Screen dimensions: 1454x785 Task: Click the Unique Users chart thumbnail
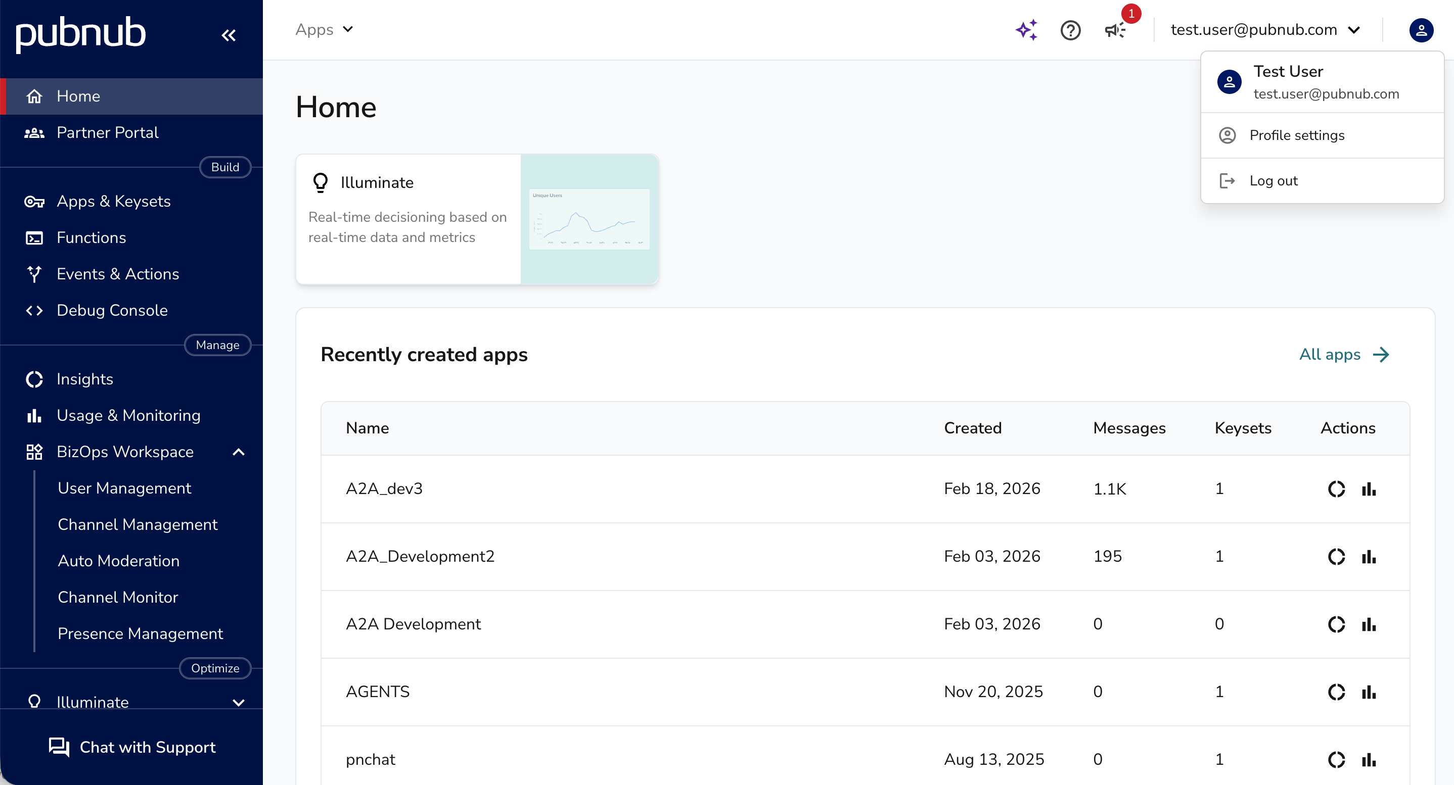[x=589, y=219]
